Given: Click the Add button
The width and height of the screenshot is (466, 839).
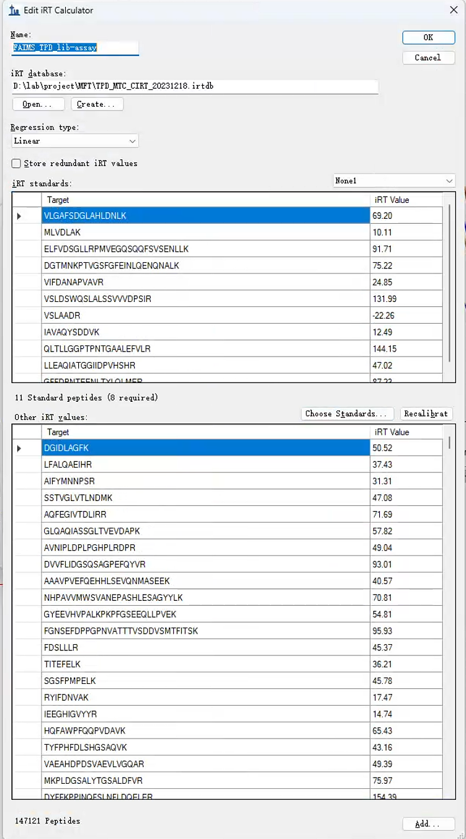Looking at the screenshot, I should [428, 823].
